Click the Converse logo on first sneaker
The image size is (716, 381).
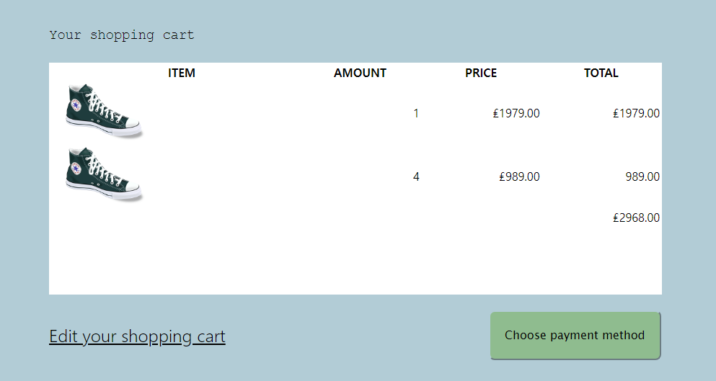(76, 105)
